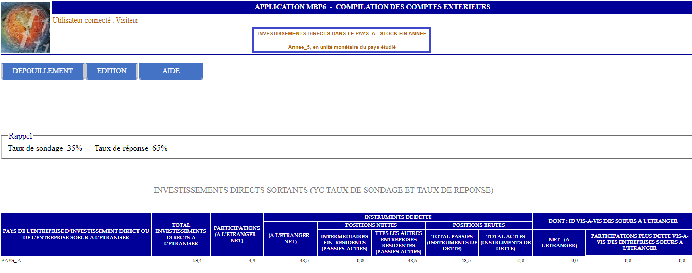Open the EDITION menu

(112, 71)
